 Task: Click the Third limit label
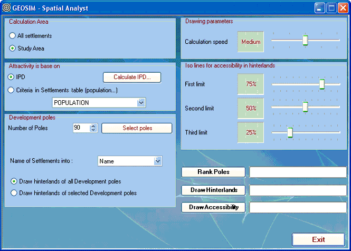click(x=196, y=132)
